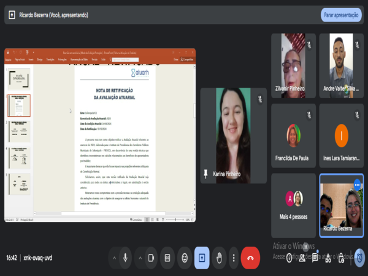The width and height of the screenshot is (368, 276).
Task: Open the emoji reactions button
Action: pyautogui.click(x=185, y=258)
